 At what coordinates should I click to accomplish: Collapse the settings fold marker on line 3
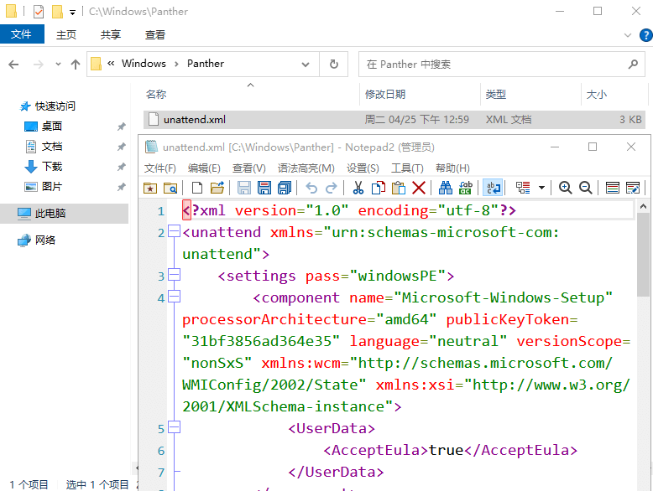pyautogui.click(x=174, y=275)
